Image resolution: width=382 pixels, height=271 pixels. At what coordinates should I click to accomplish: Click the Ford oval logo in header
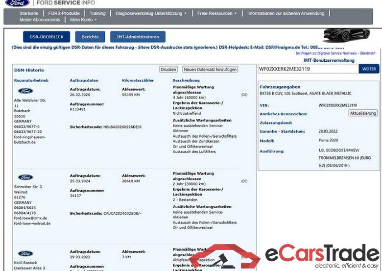click(x=17, y=2)
